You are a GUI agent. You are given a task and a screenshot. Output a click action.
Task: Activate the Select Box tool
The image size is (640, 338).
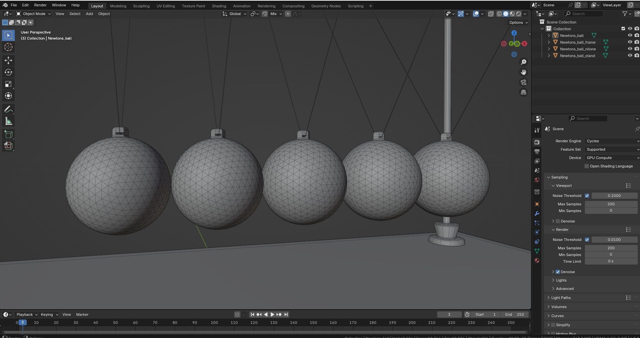point(8,35)
